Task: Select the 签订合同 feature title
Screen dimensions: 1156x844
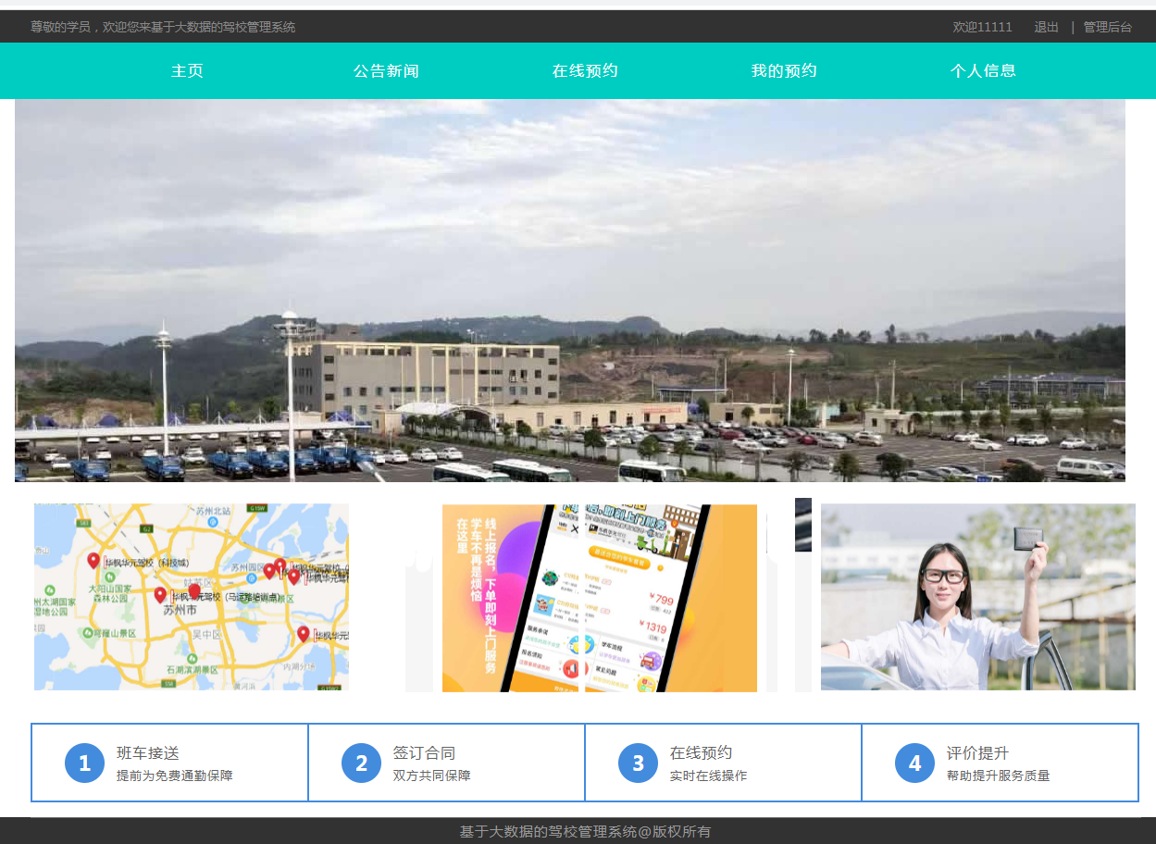Action: pos(424,753)
